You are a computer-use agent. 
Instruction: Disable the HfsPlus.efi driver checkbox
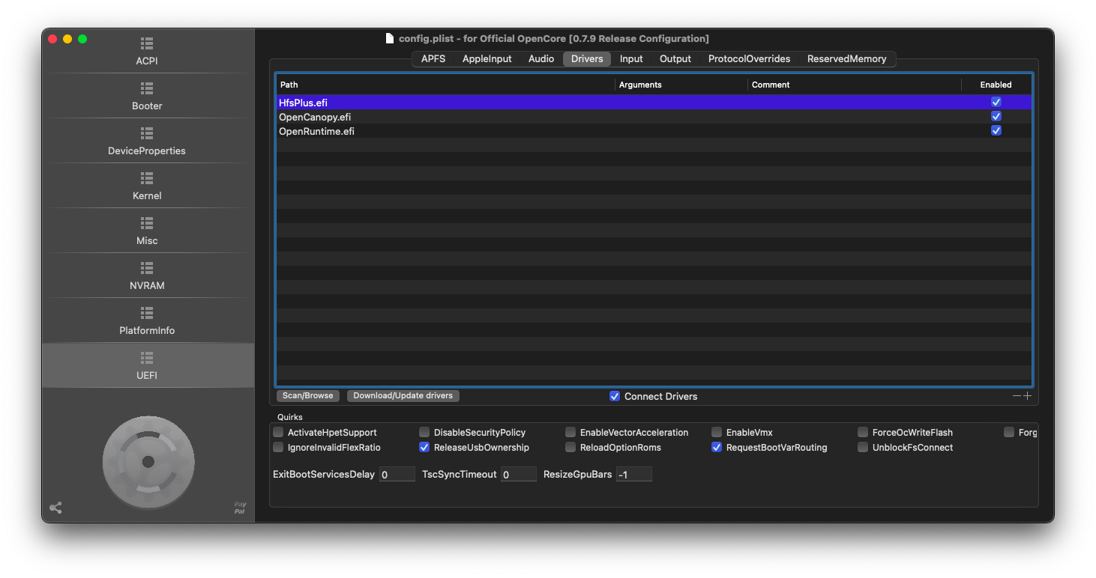(x=996, y=102)
